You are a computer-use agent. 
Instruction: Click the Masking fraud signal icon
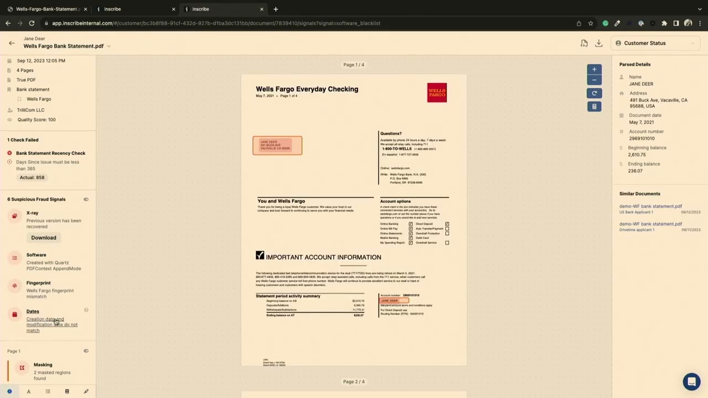pos(22,368)
